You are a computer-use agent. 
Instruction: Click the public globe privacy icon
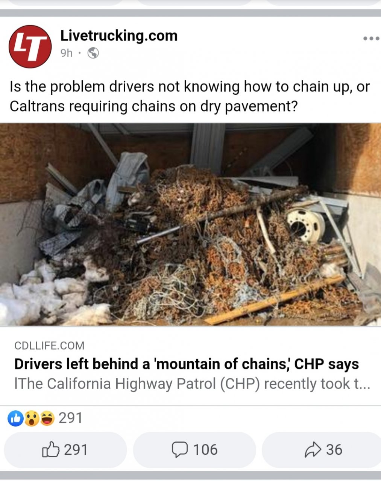[93, 53]
